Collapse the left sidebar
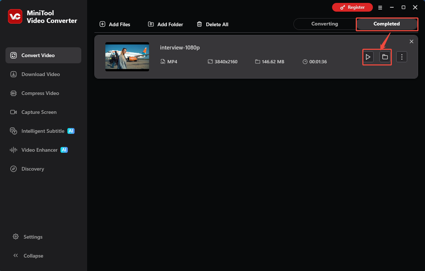 point(28,256)
